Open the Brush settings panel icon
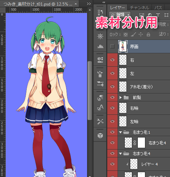The height and width of the screenshot is (177, 170). click(x=100, y=84)
